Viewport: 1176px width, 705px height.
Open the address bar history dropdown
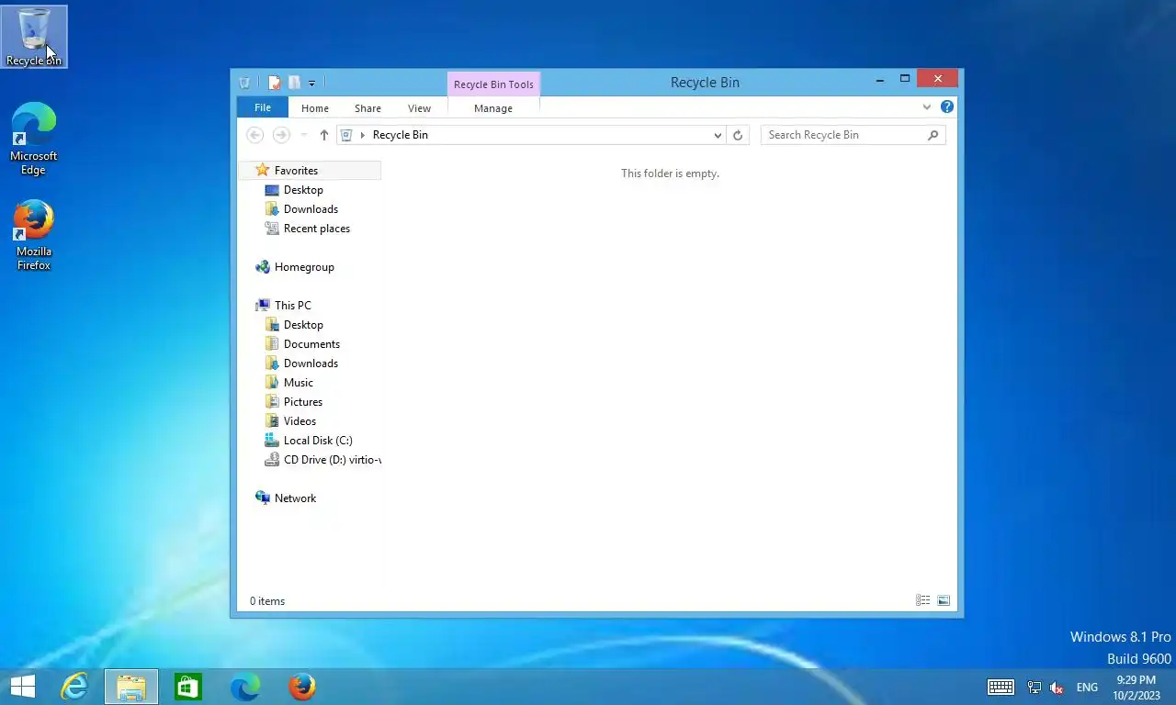718,135
